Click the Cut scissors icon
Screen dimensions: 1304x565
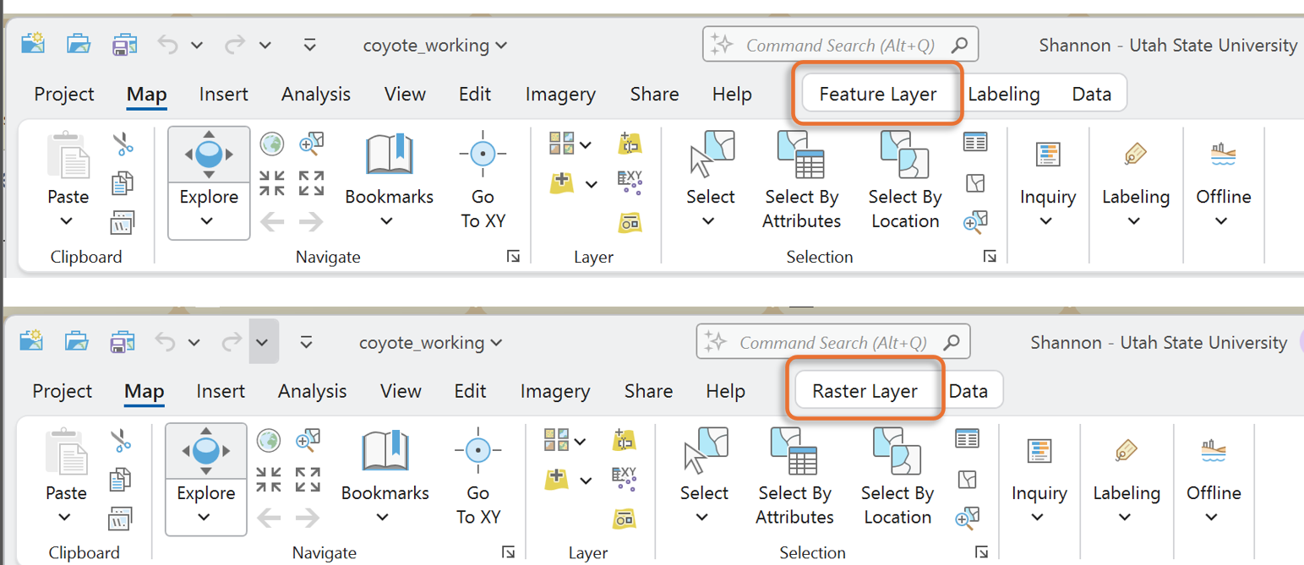click(121, 142)
